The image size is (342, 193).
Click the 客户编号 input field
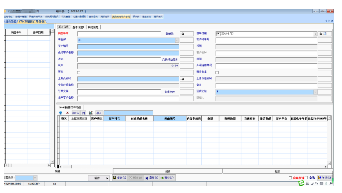(128, 46)
